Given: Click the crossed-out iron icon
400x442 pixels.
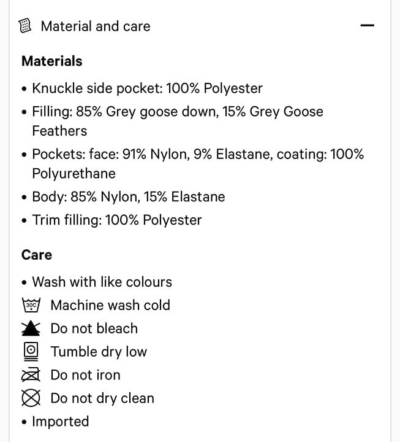Looking at the screenshot, I should pos(31,375).
